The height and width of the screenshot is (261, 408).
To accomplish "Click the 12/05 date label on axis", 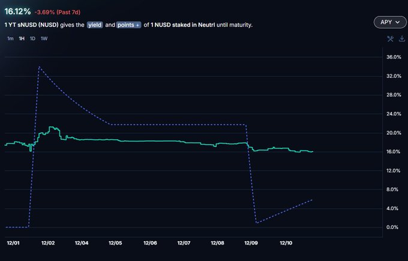I will pyautogui.click(x=116, y=243).
